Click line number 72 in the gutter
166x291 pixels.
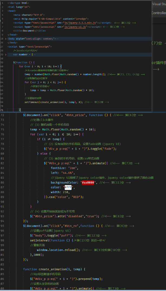[2, 115]
